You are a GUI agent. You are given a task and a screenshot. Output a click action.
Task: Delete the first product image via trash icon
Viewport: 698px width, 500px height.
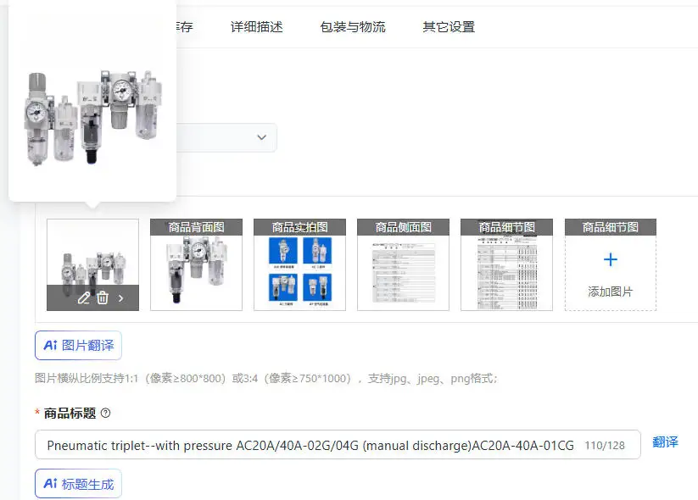(x=103, y=297)
